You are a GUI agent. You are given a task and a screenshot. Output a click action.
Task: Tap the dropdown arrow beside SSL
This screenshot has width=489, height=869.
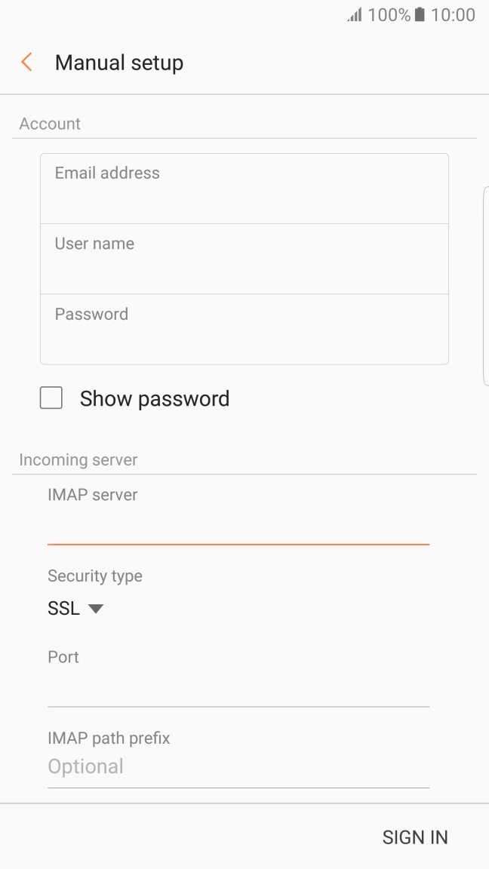[95, 609]
